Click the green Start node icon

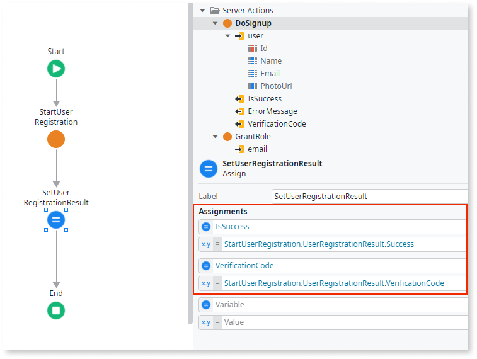pyautogui.click(x=56, y=69)
